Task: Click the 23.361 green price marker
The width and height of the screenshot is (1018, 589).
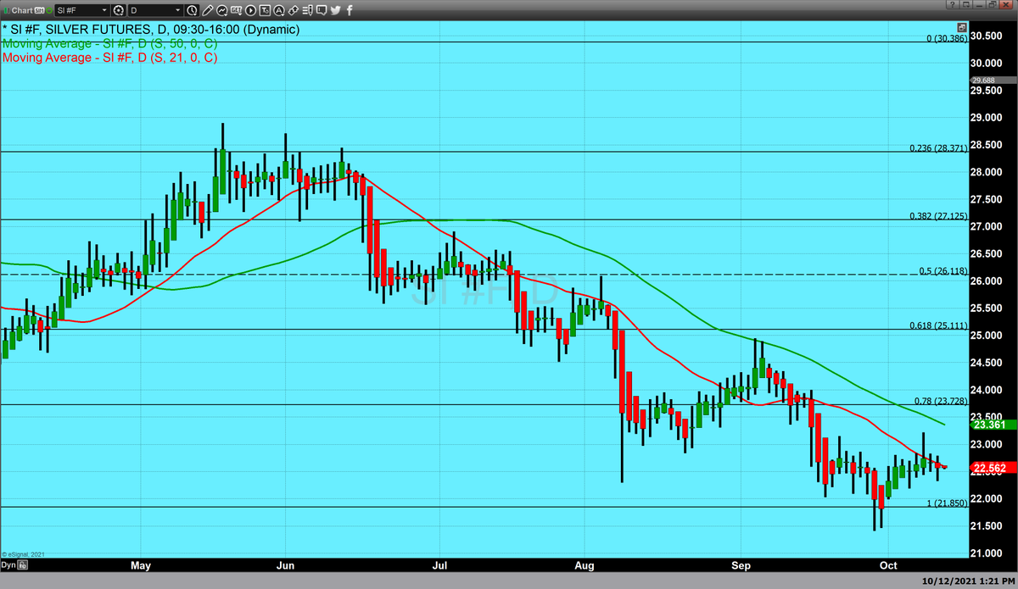Action: coord(993,425)
